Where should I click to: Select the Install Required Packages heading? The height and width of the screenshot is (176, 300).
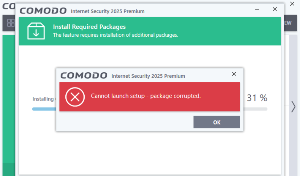pyautogui.click(x=89, y=27)
